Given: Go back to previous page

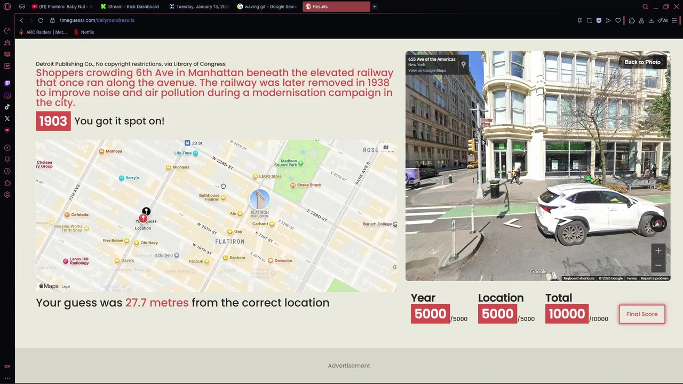Looking at the screenshot, I should 21,20.
